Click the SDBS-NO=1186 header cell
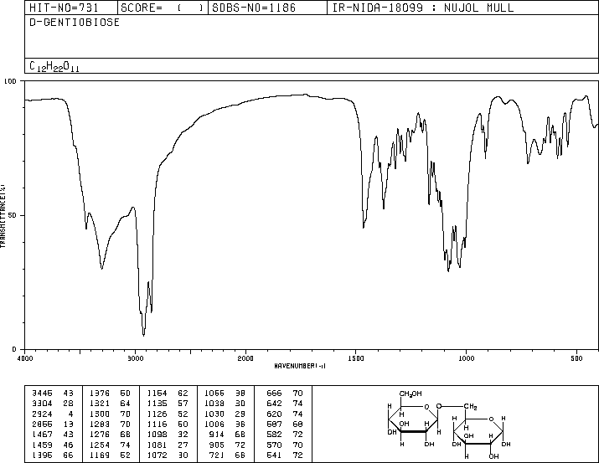The width and height of the screenshot is (599, 463). coord(267,8)
